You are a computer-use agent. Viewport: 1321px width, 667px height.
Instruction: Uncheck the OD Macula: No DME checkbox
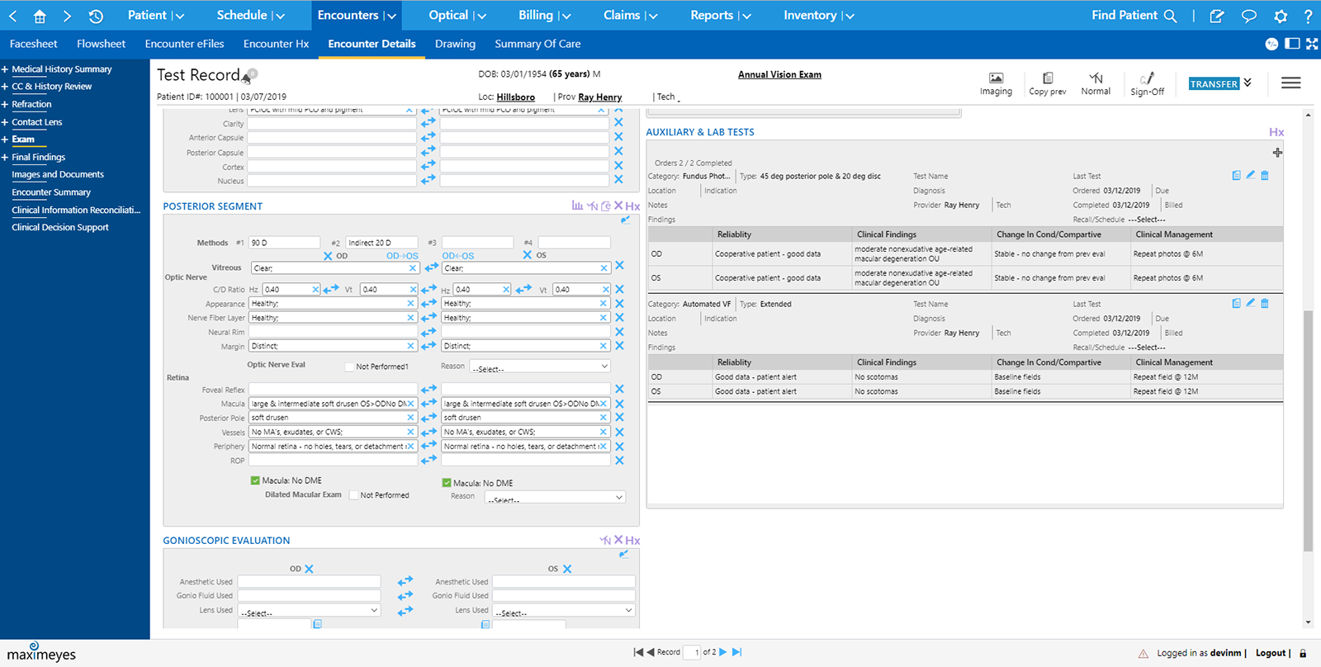[255, 480]
